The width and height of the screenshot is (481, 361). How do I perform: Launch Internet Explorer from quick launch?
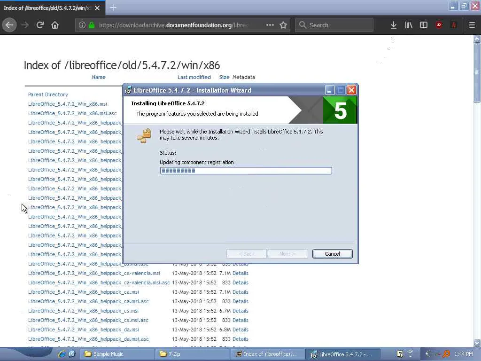(x=62, y=353)
